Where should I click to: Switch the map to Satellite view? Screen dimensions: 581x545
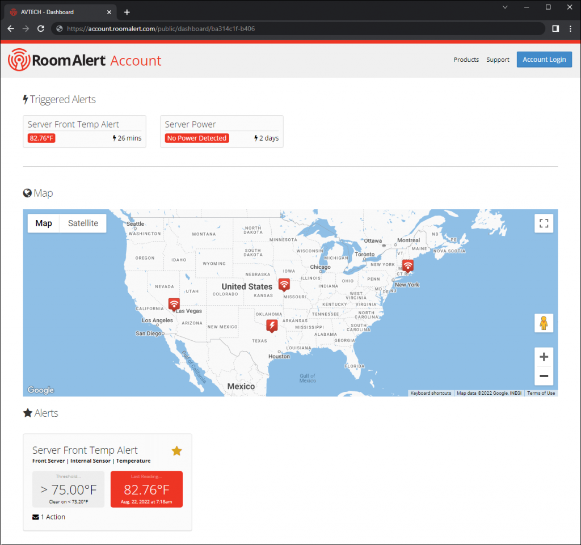coord(83,223)
